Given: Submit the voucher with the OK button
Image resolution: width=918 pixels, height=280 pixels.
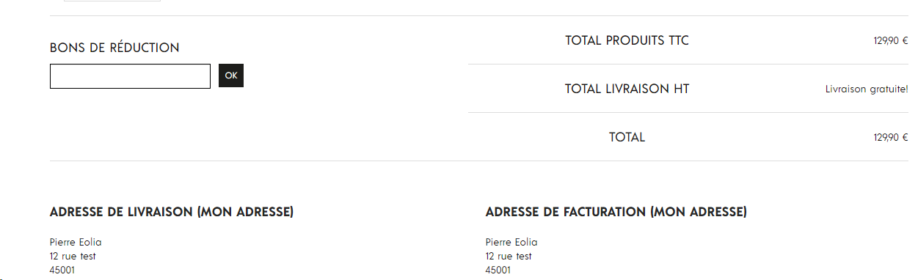Looking at the screenshot, I should 231,75.
